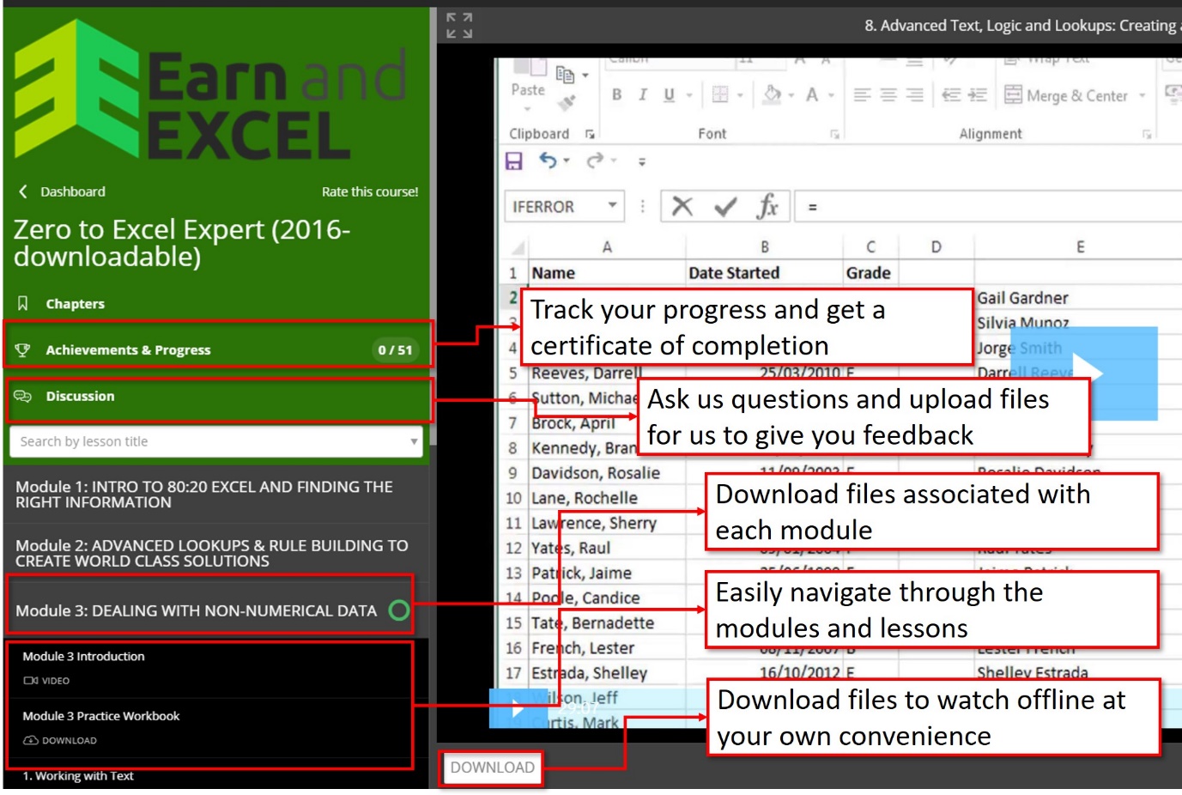Toggle Underline formatting in the Font group
The width and height of the screenshot is (1182, 795).
pyautogui.click(x=669, y=94)
